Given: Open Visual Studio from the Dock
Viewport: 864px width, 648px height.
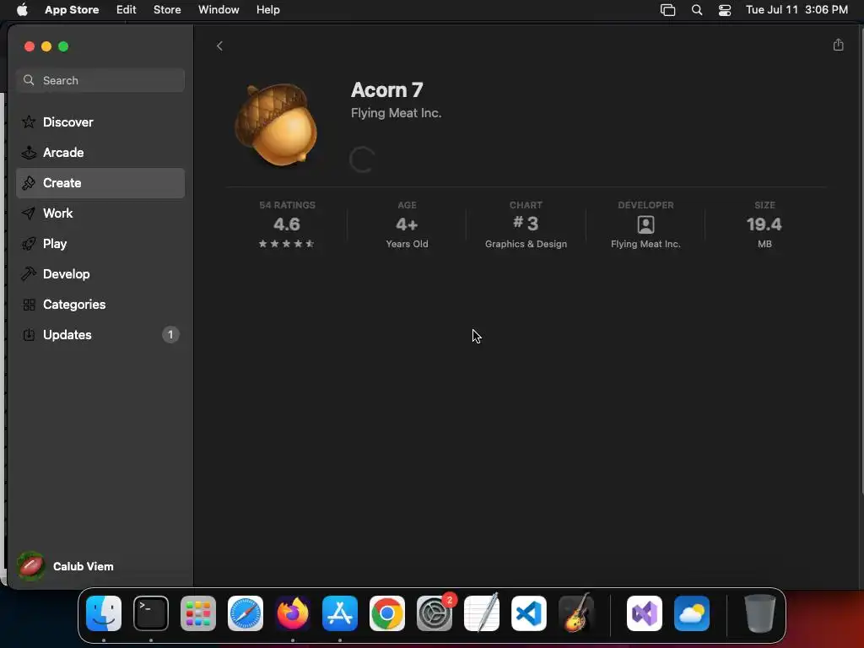Looking at the screenshot, I should [645, 613].
